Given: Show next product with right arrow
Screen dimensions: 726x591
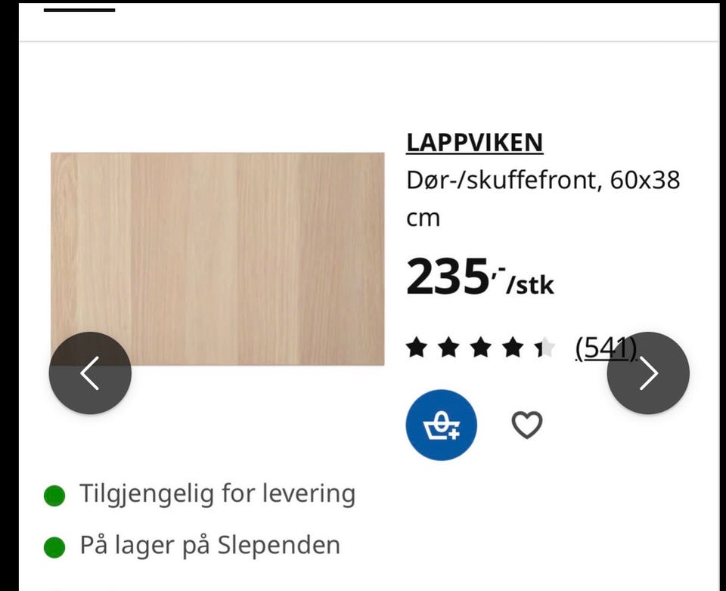Looking at the screenshot, I should (648, 373).
